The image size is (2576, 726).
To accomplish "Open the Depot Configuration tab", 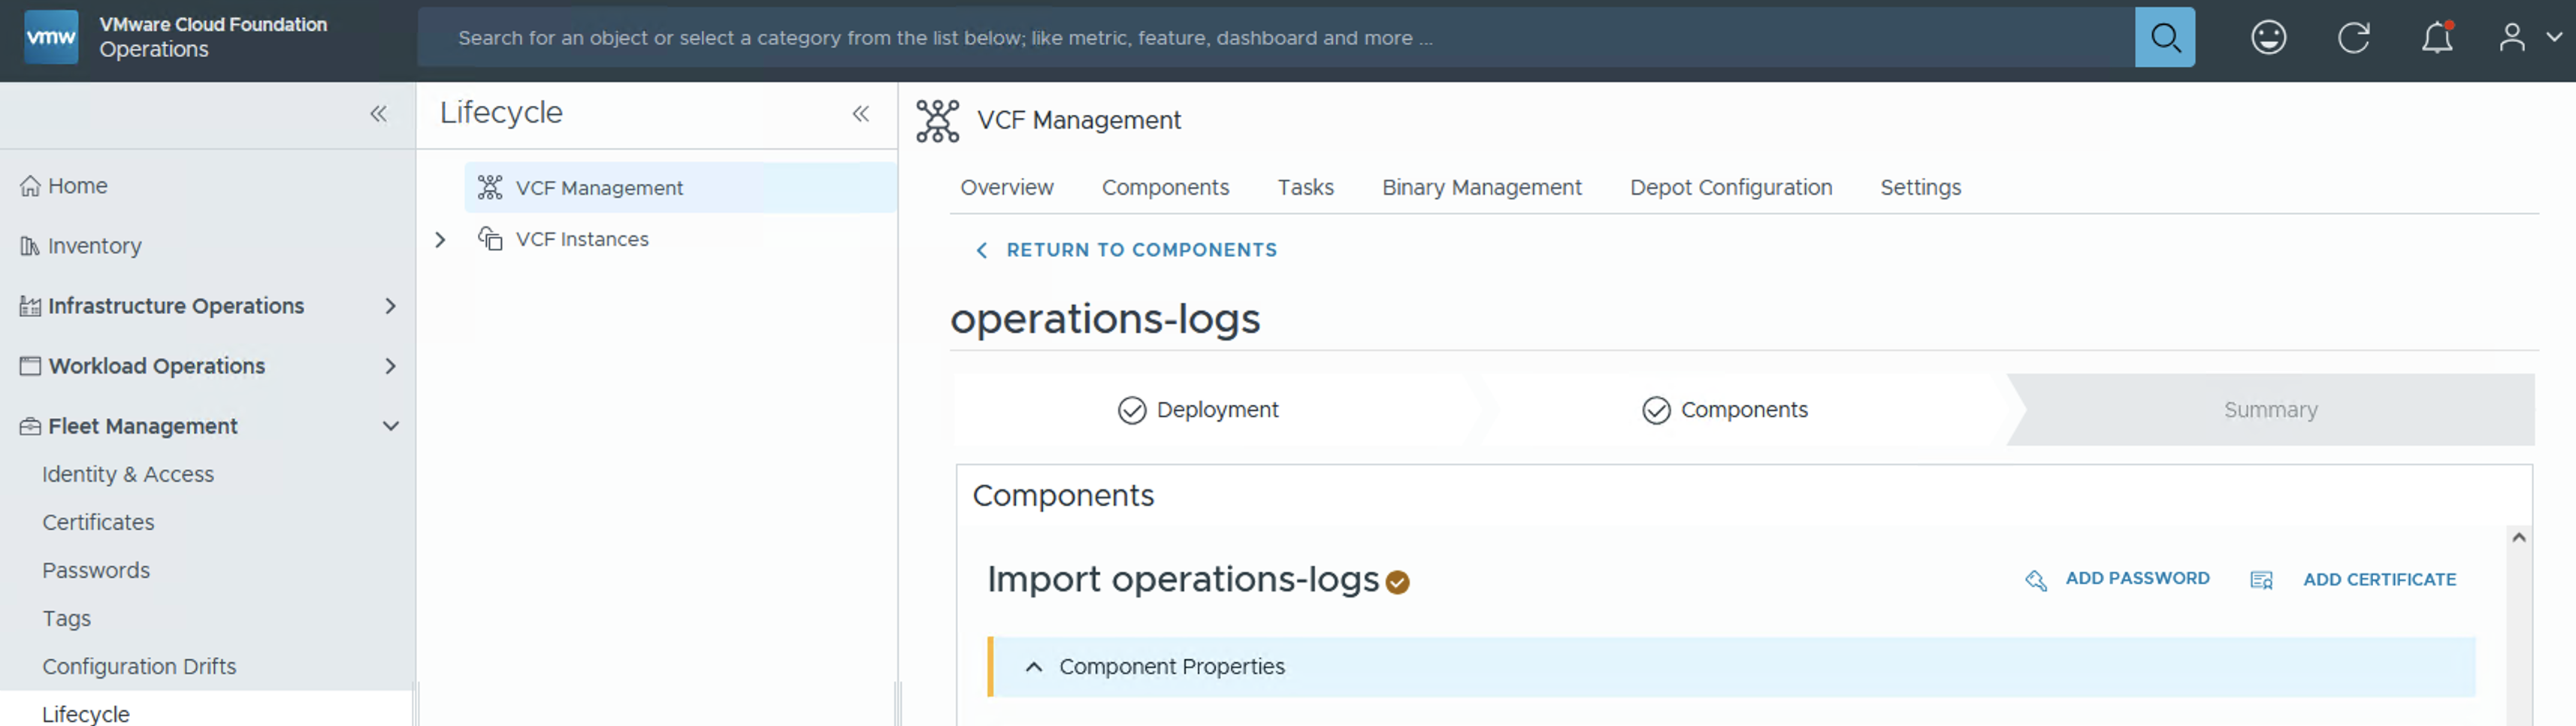I will point(1730,188).
